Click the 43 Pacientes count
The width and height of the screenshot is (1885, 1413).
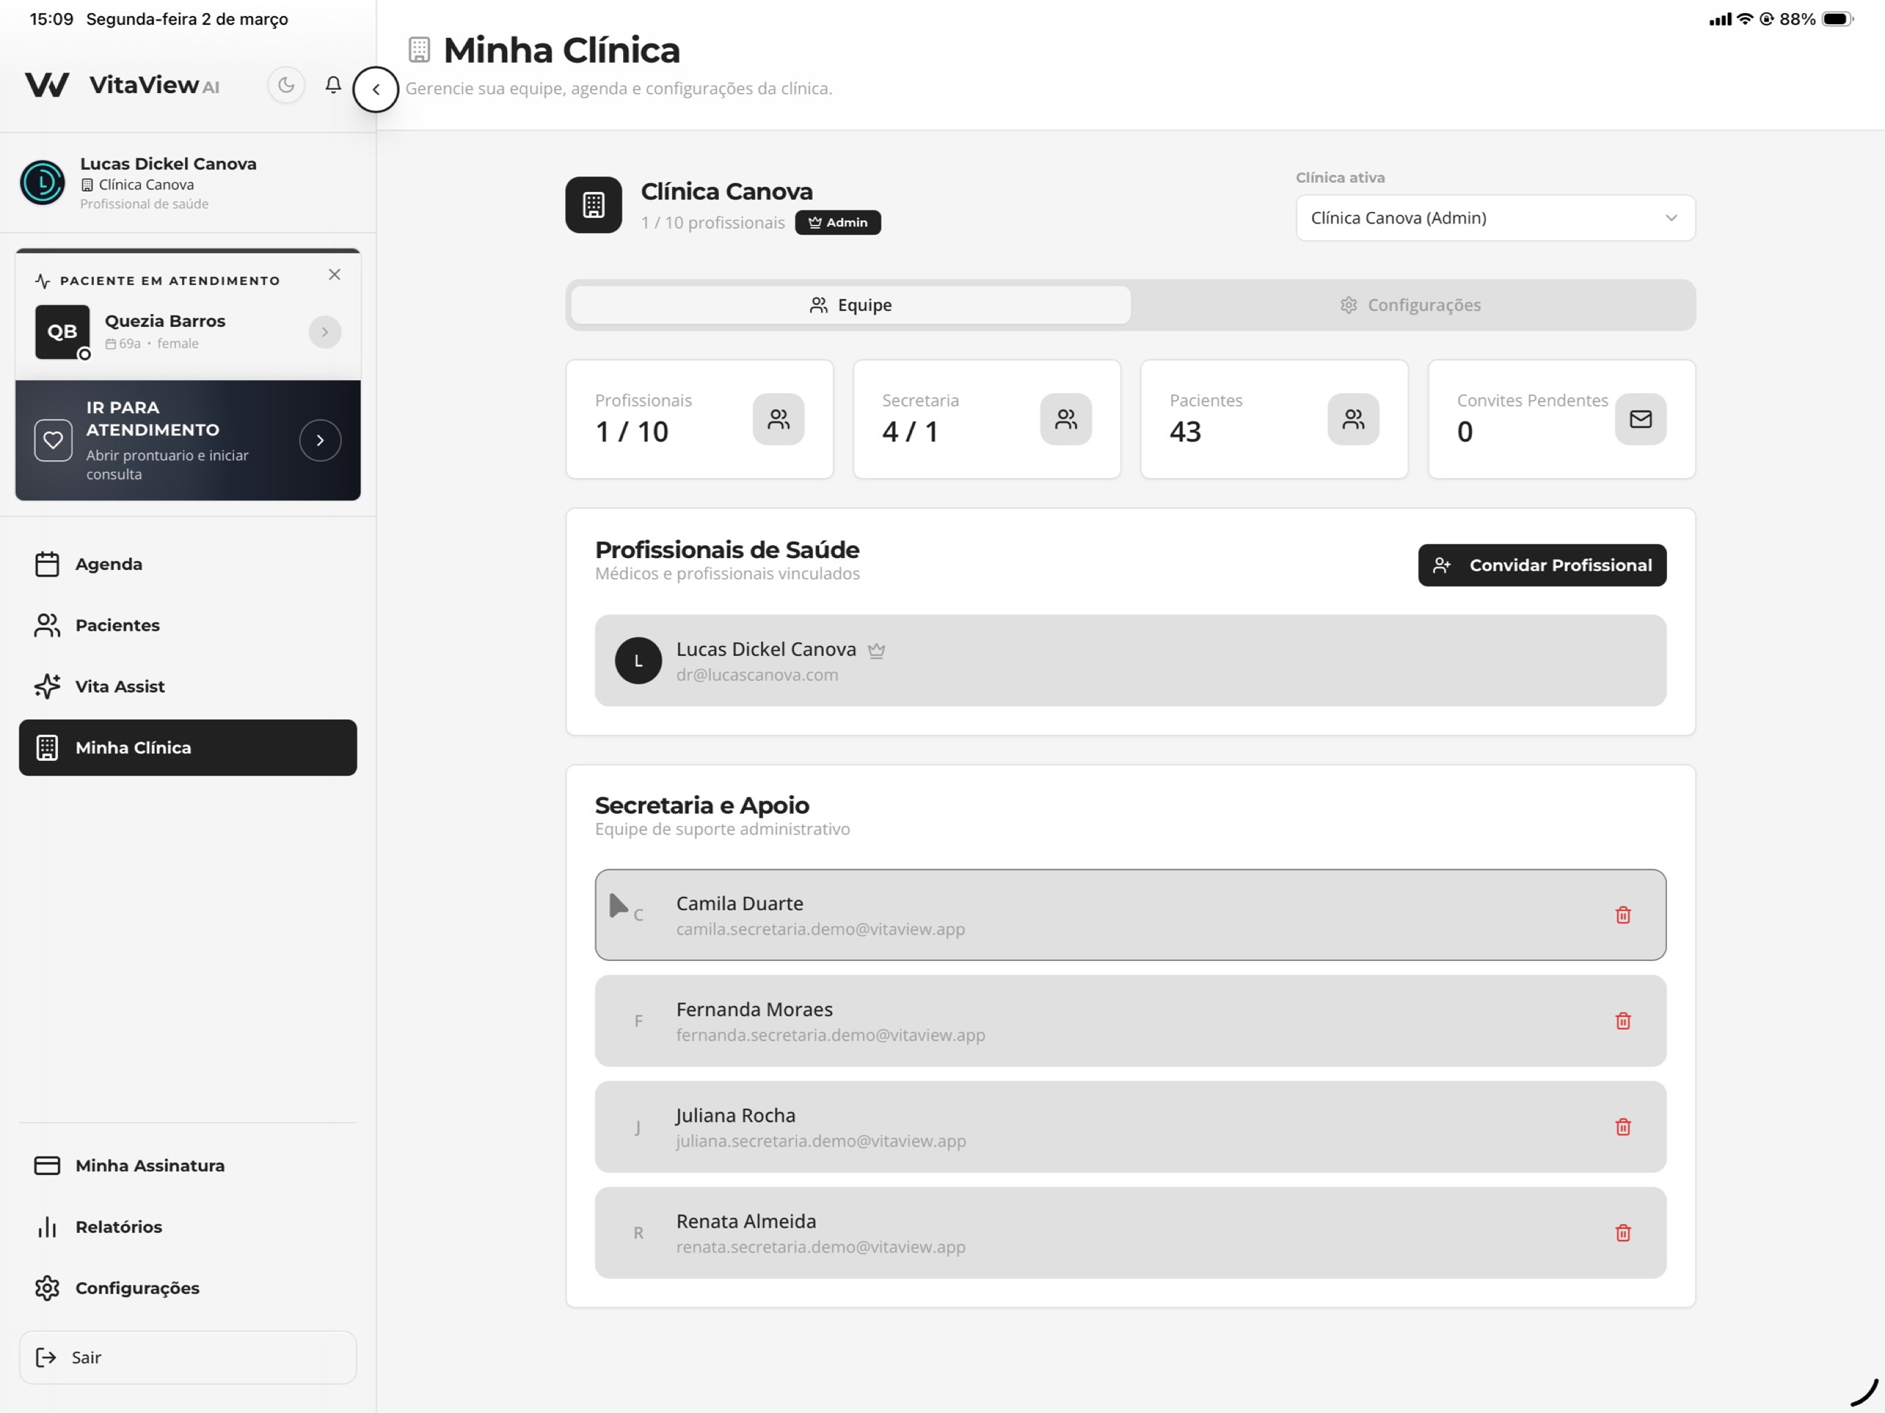tap(1185, 432)
